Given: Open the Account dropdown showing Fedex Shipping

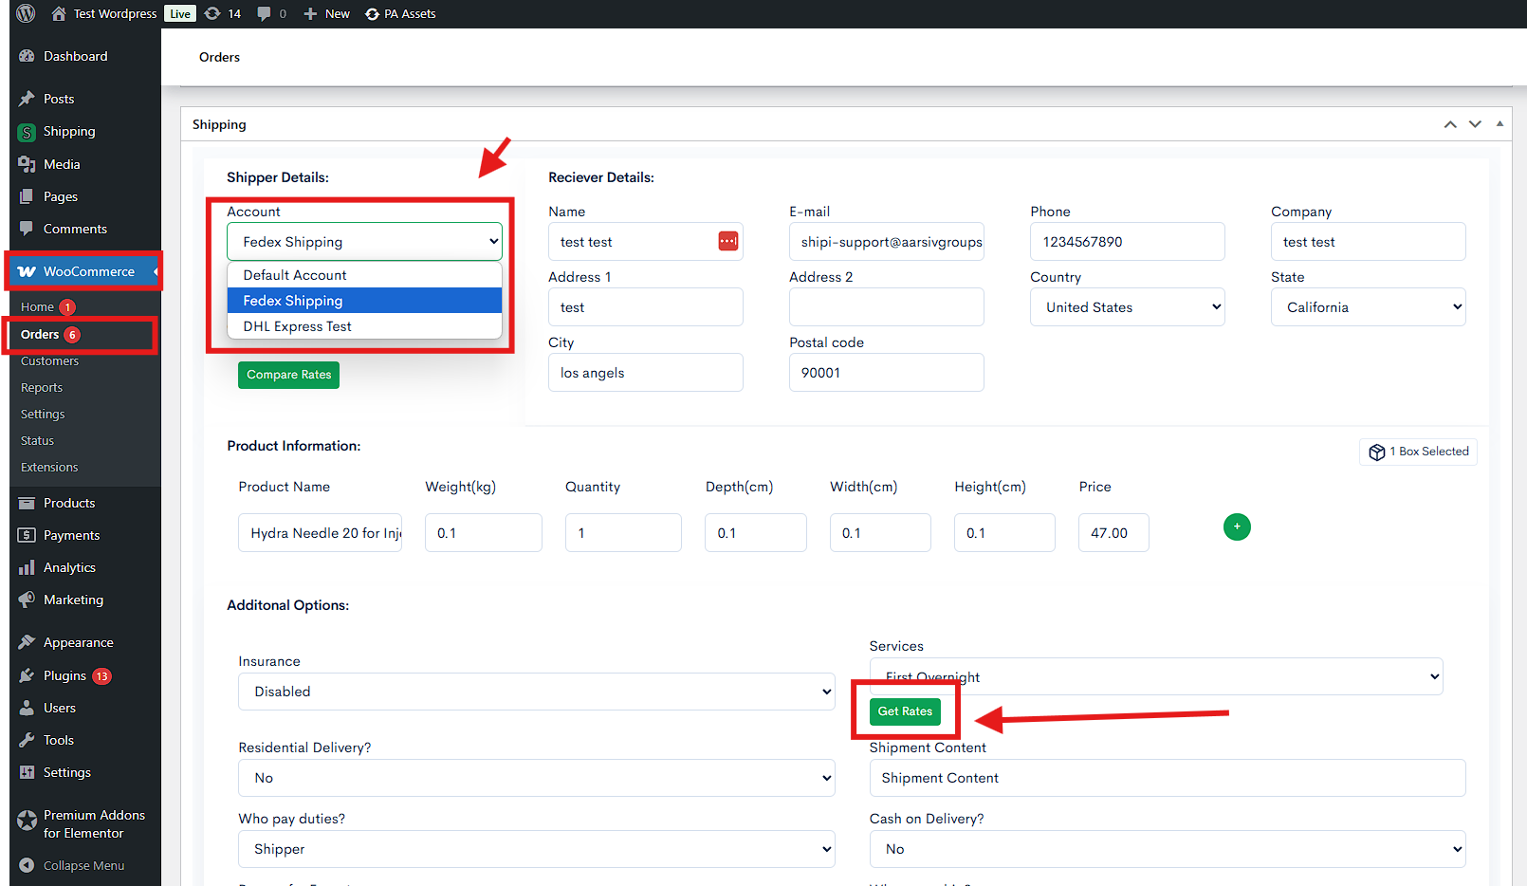Looking at the screenshot, I should pyautogui.click(x=364, y=241).
